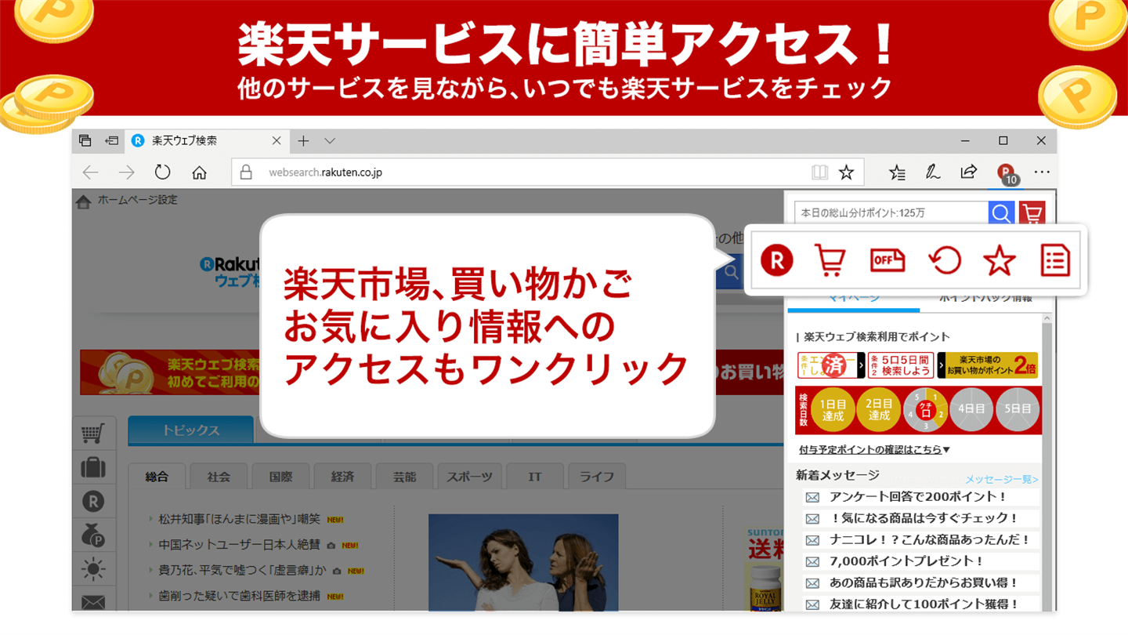
Task: Select the 国際 news tab
Action: [x=280, y=477]
